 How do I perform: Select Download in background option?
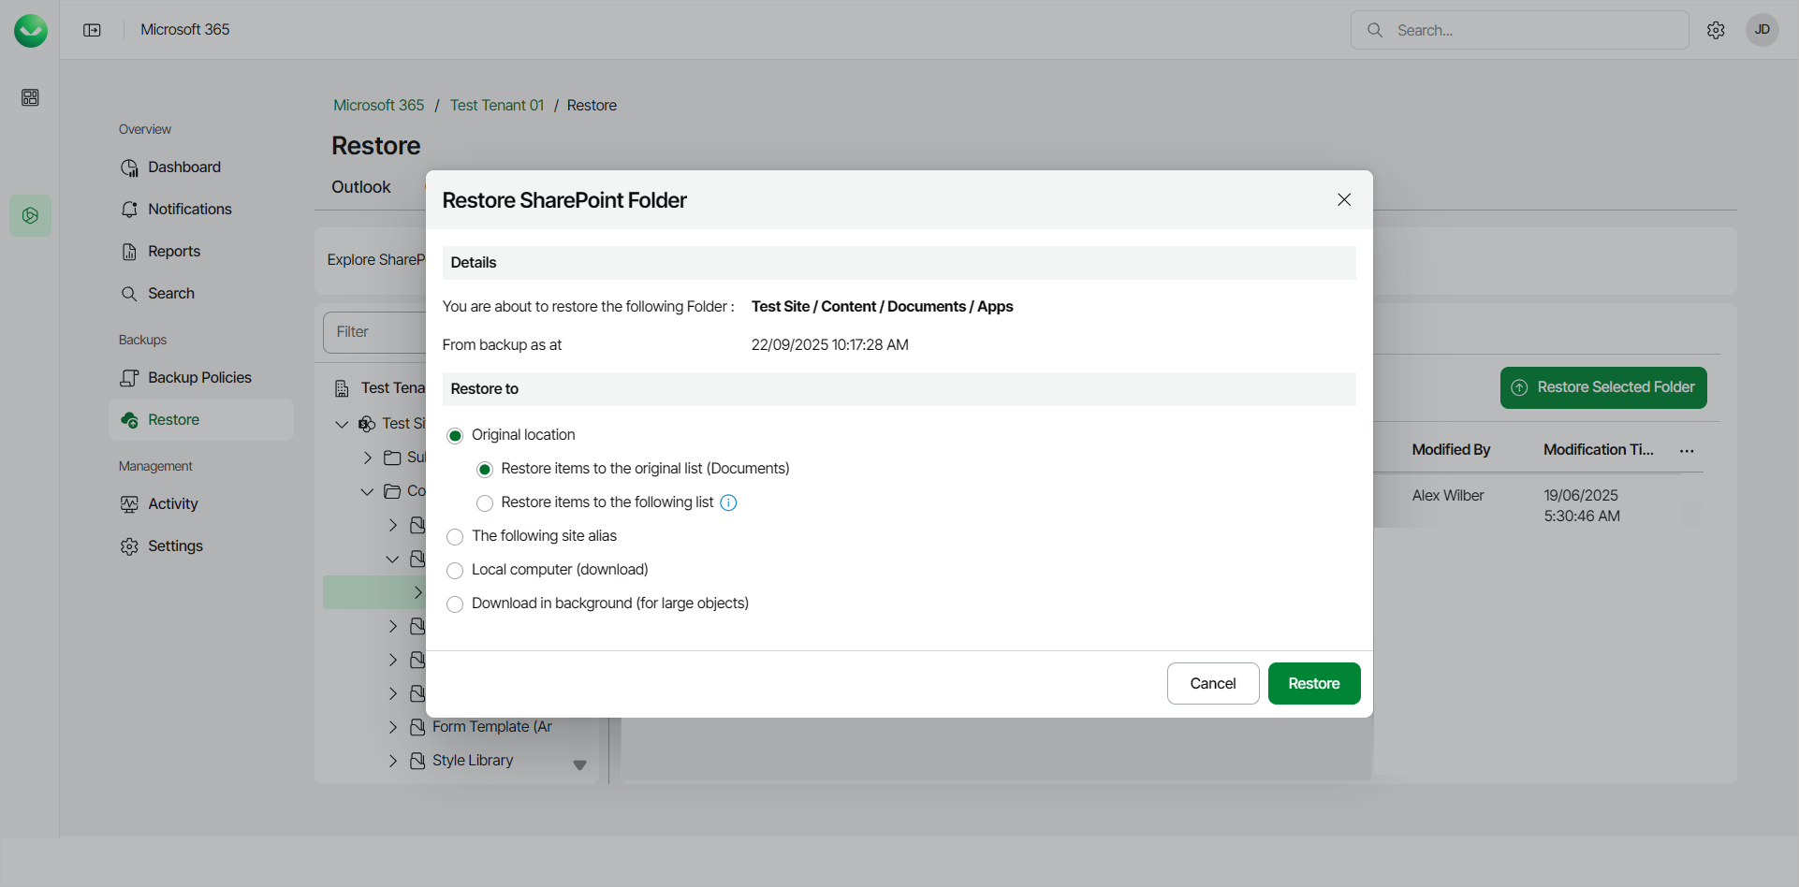[455, 604]
